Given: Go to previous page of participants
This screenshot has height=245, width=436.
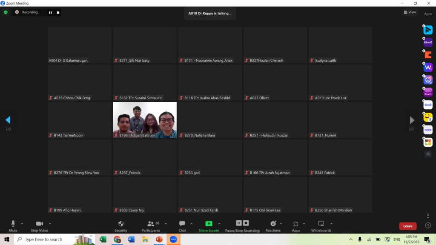Looking at the screenshot, I should point(8,120).
